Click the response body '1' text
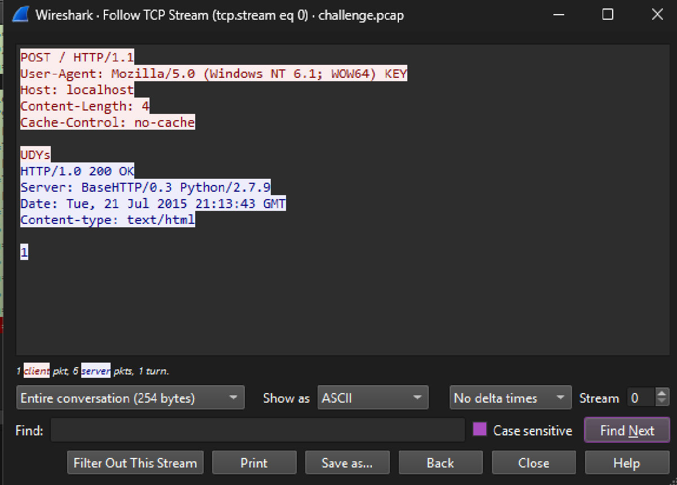The image size is (677, 485). pyautogui.click(x=24, y=253)
